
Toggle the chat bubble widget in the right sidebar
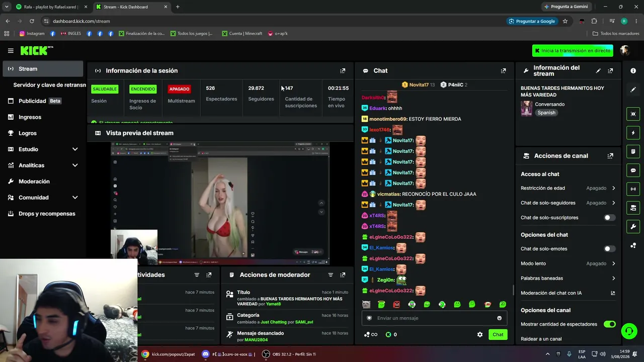[x=633, y=170]
